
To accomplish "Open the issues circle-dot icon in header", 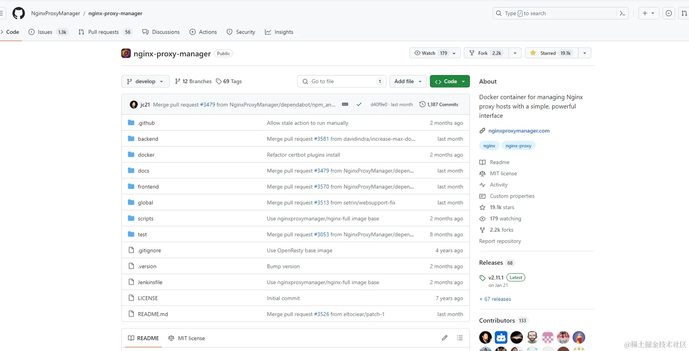I will coord(669,13).
